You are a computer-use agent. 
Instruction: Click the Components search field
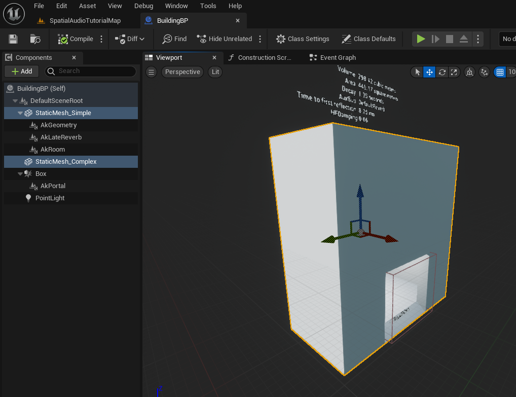[90, 71]
